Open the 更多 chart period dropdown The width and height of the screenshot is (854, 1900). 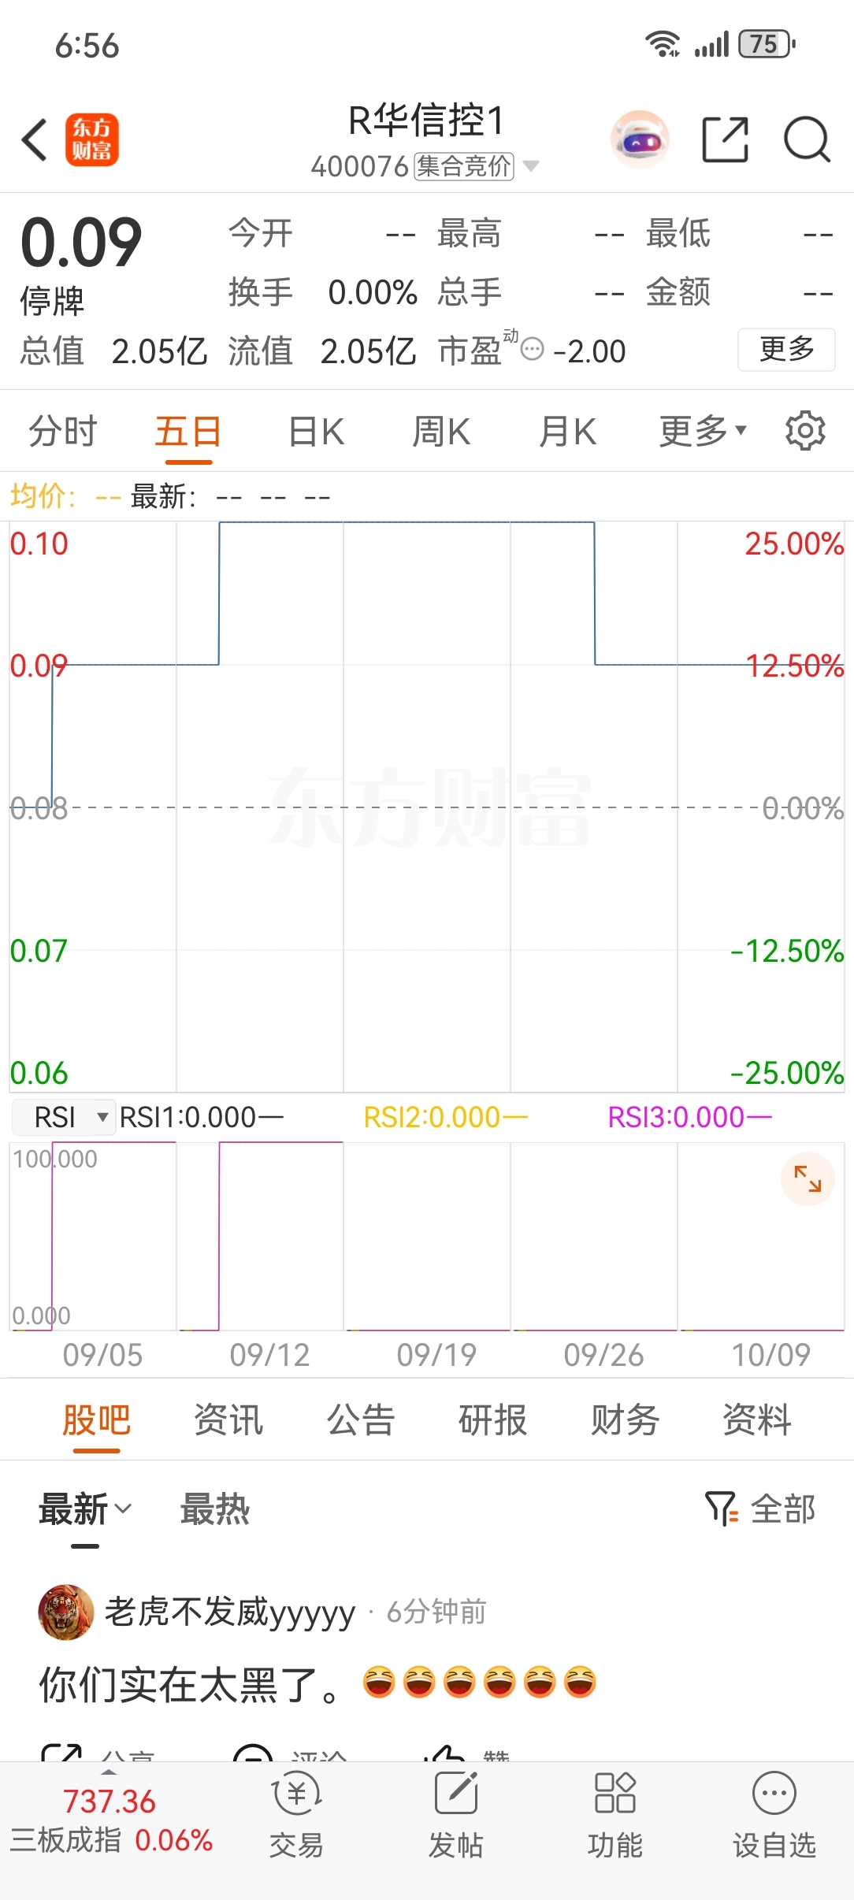pos(702,431)
